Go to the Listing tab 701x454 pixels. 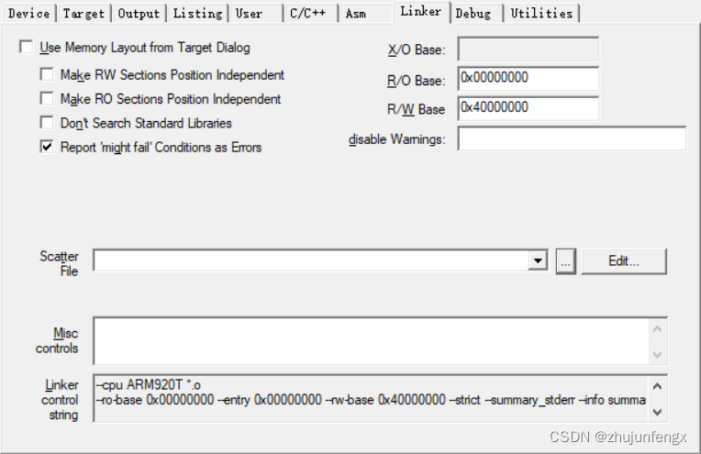click(x=197, y=14)
